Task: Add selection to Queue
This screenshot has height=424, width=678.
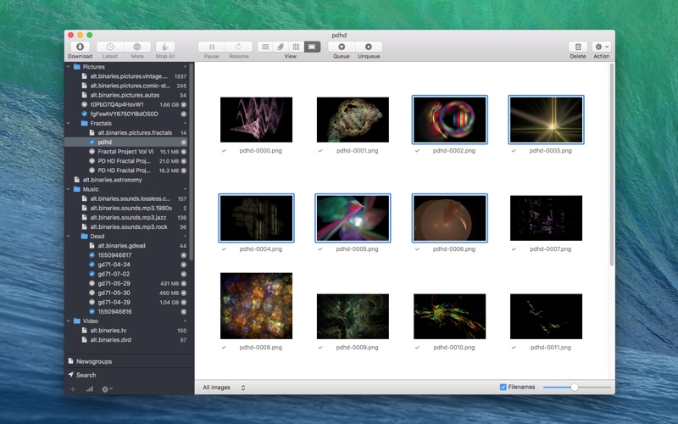Action: coord(341,47)
